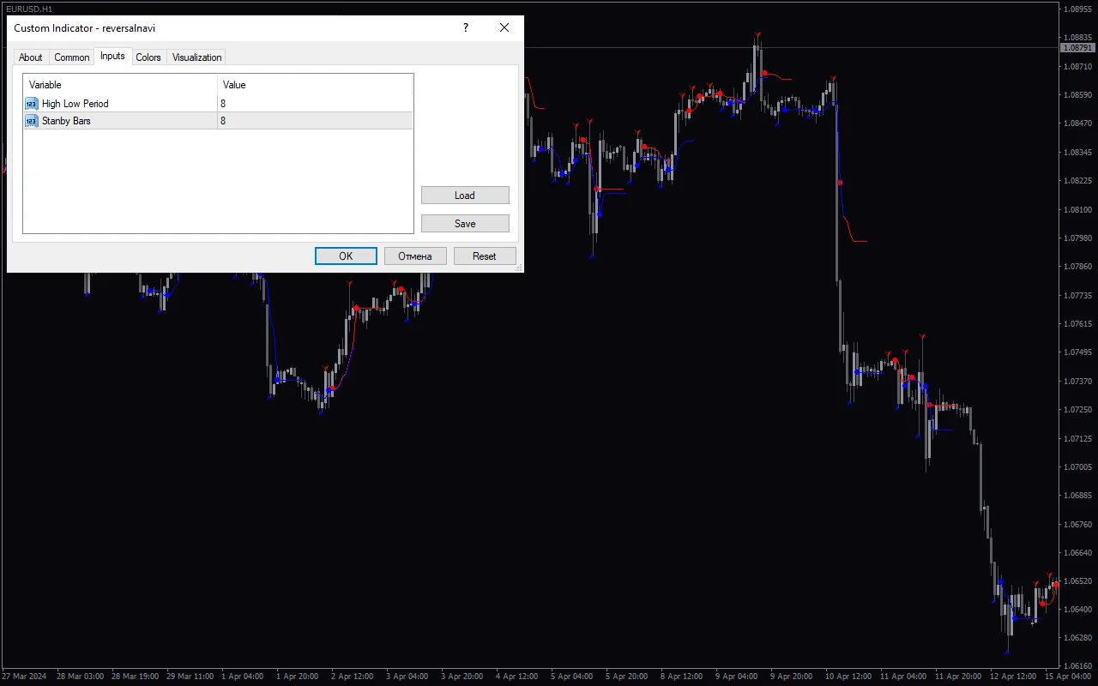Viewport: 1098px width, 686px height.
Task: Open the Visualization tab
Action: pos(196,57)
